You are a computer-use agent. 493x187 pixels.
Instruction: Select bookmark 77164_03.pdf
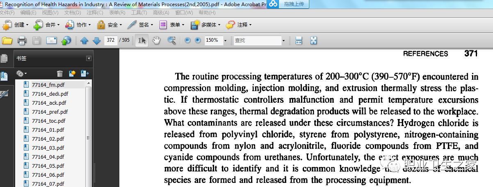coord(48,148)
